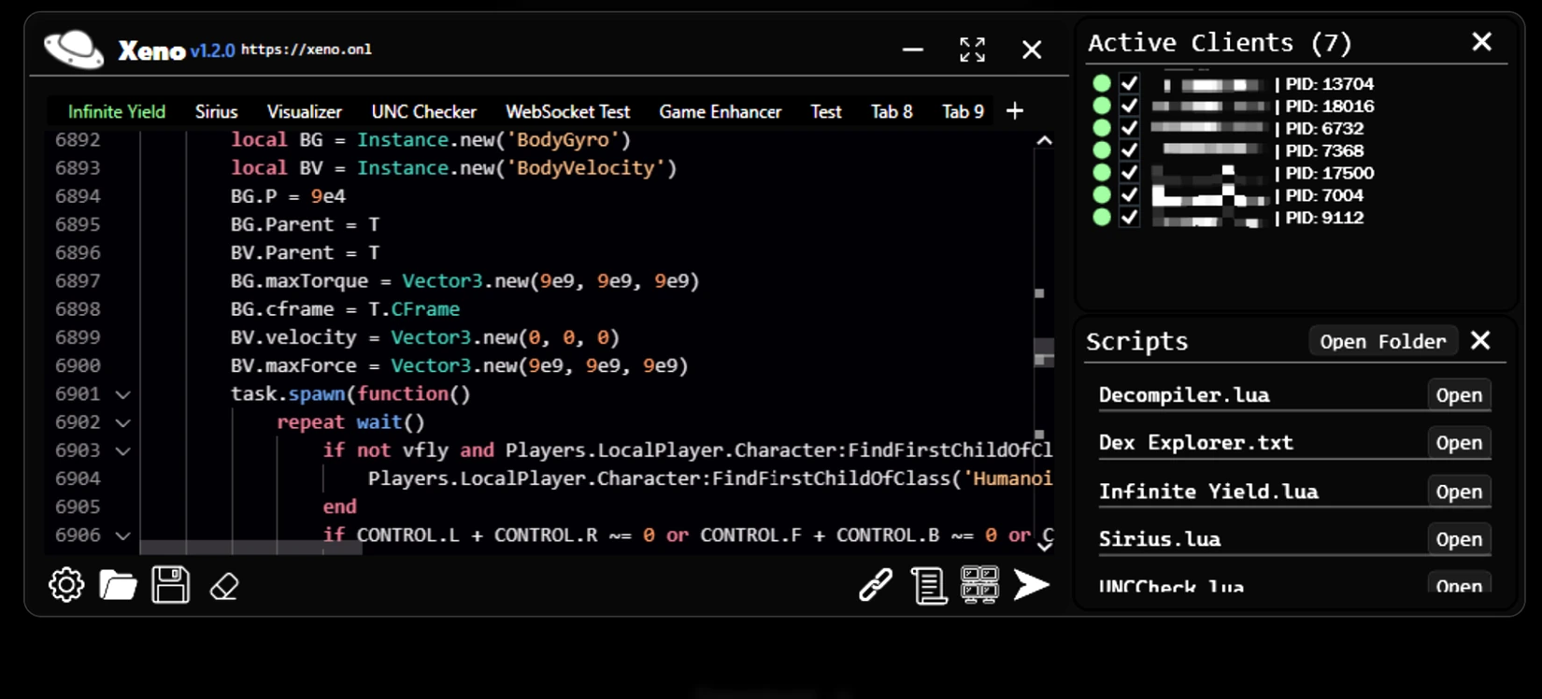Toggle the scripts list document icon
The height and width of the screenshot is (699, 1542).
point(928,586)
